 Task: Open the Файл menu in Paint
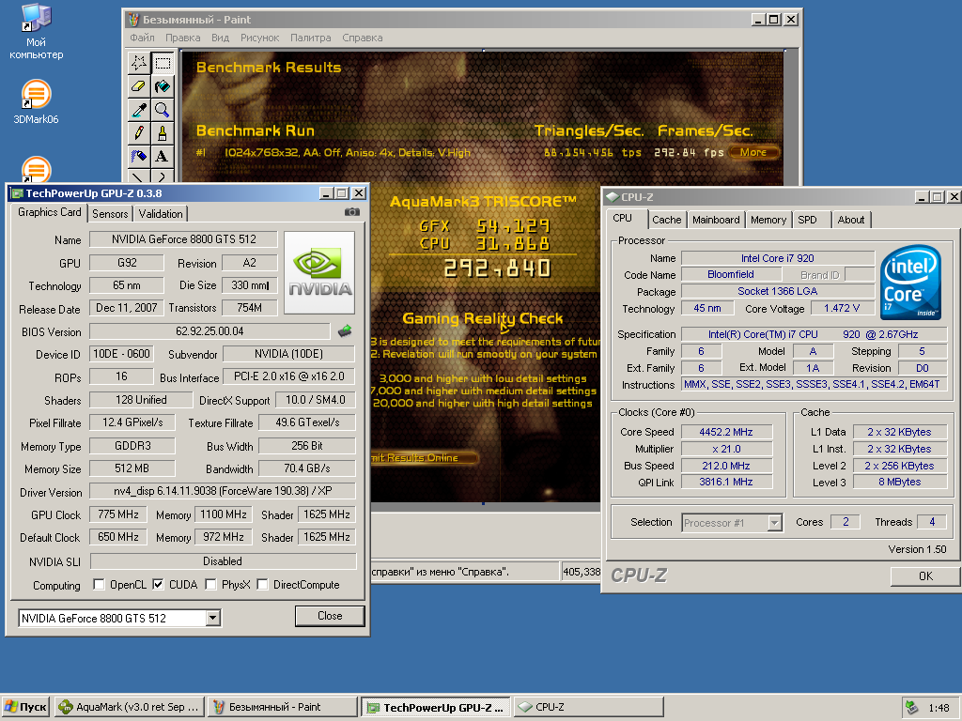[x=143, y=38]
